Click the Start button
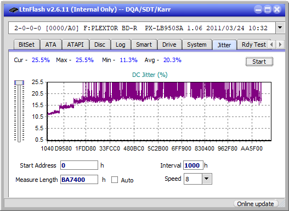This screenshot has width=289, height=211. click(x=259, y=62)
